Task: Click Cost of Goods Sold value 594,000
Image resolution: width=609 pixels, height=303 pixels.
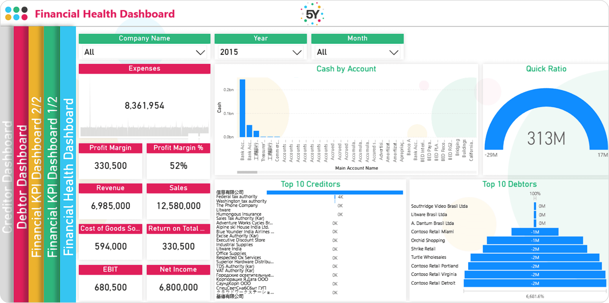Action: (x=111, y=247)
